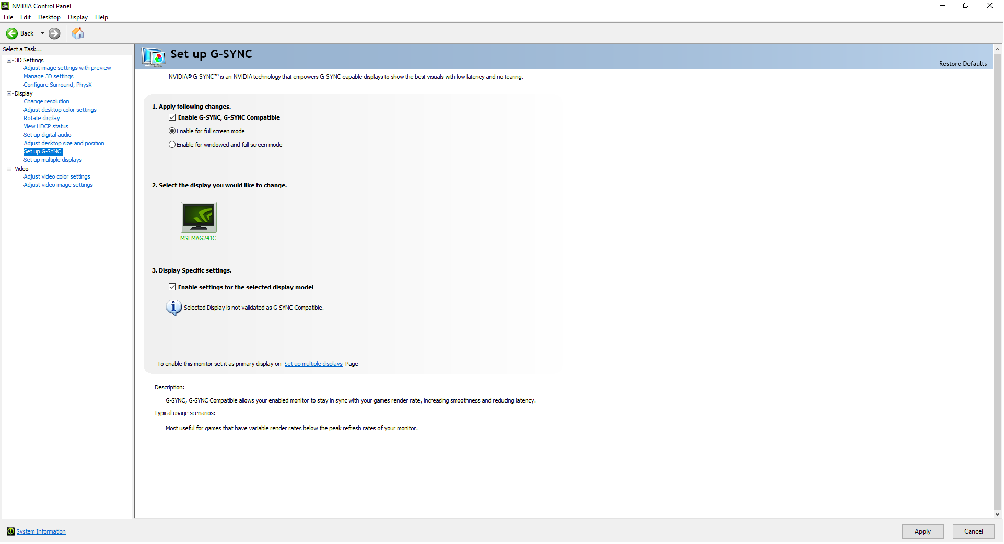Click the G-SYNC page header icon
Image resolution: width=1004 pixels, height=544 pixels.
pyautogui.click(x=154, y=56)
